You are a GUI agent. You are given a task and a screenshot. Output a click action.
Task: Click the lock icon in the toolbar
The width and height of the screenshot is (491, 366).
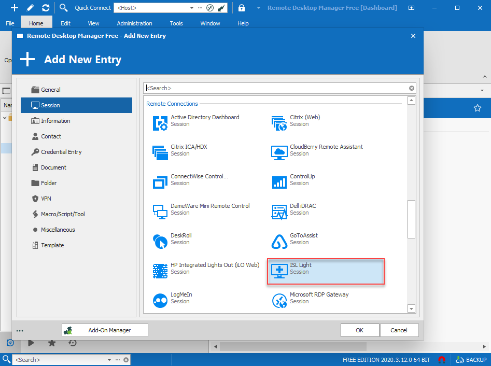[242, 7]
